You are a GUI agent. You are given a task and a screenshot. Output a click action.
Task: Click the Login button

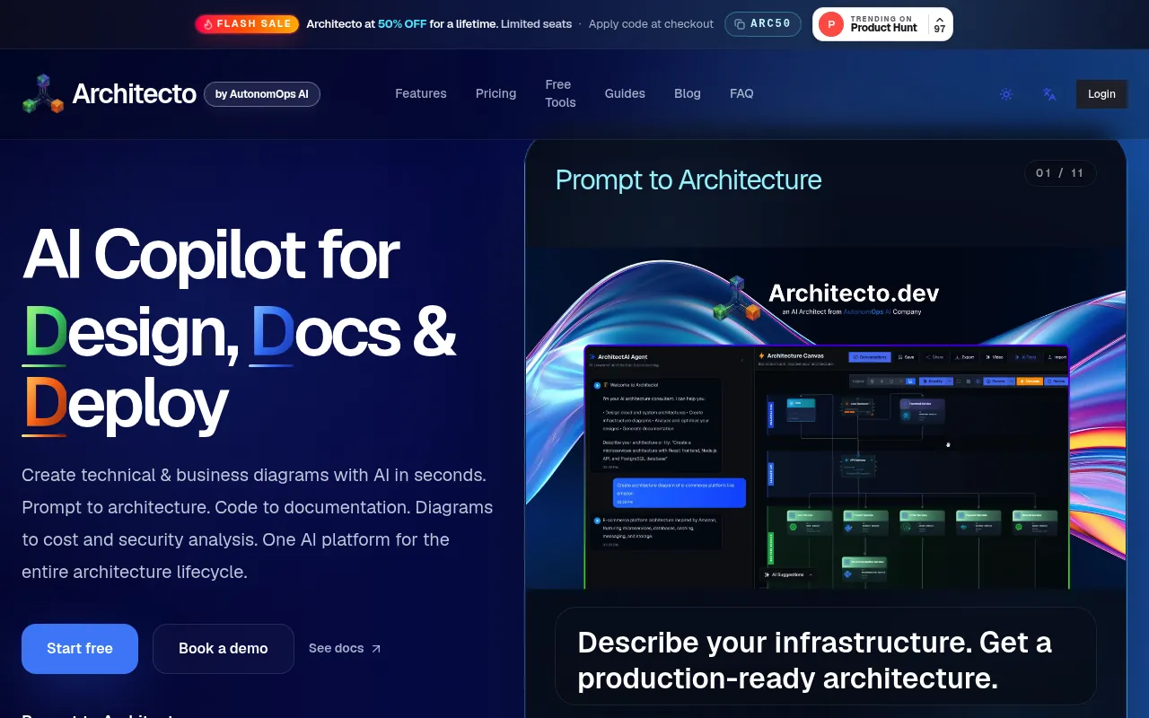(x=1101, y=93)
